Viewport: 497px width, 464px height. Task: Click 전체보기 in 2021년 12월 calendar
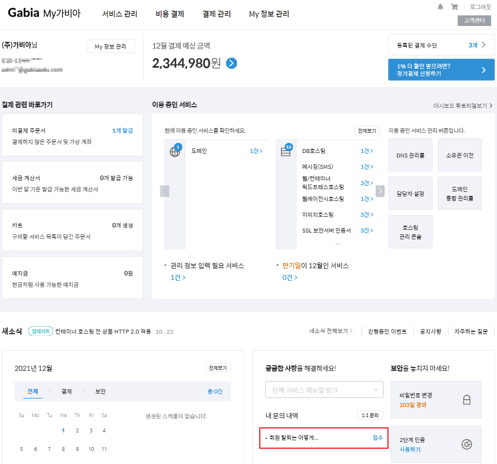coord(218,368)
